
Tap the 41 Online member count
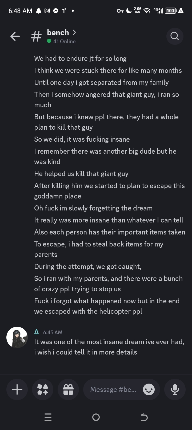(64, 41)
